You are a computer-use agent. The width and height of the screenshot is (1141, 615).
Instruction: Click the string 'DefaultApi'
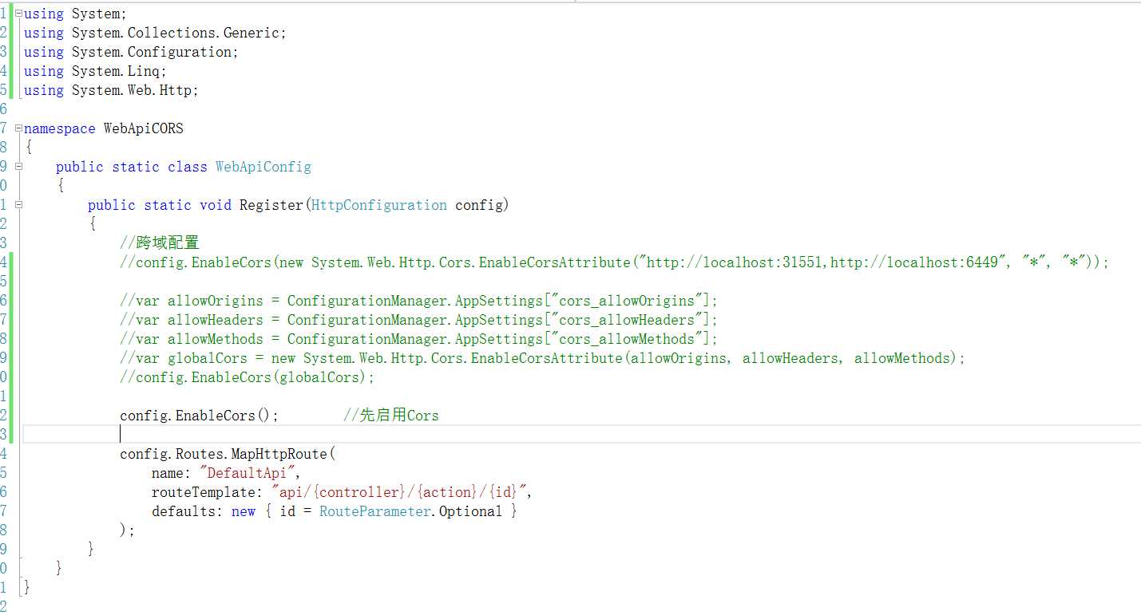coord(248,473)
